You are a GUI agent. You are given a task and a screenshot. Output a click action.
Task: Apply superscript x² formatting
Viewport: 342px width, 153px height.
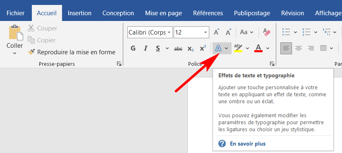203,49
